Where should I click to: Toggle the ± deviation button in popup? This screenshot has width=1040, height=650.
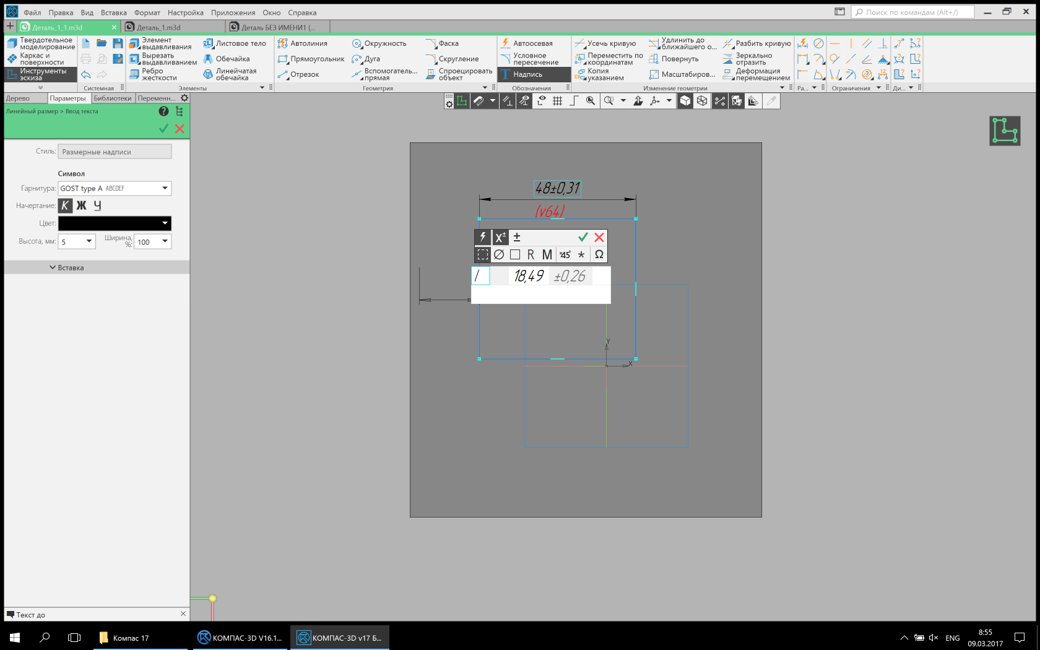click(517, 237)
